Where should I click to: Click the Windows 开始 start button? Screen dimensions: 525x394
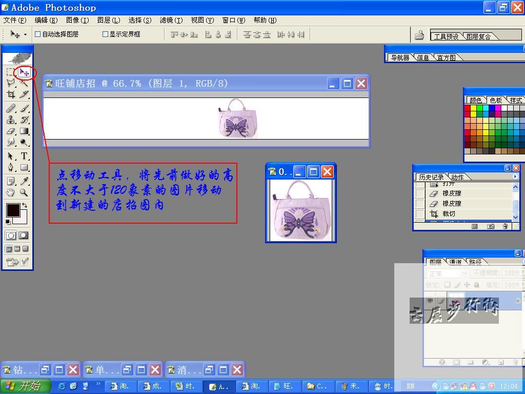[25, 386]
